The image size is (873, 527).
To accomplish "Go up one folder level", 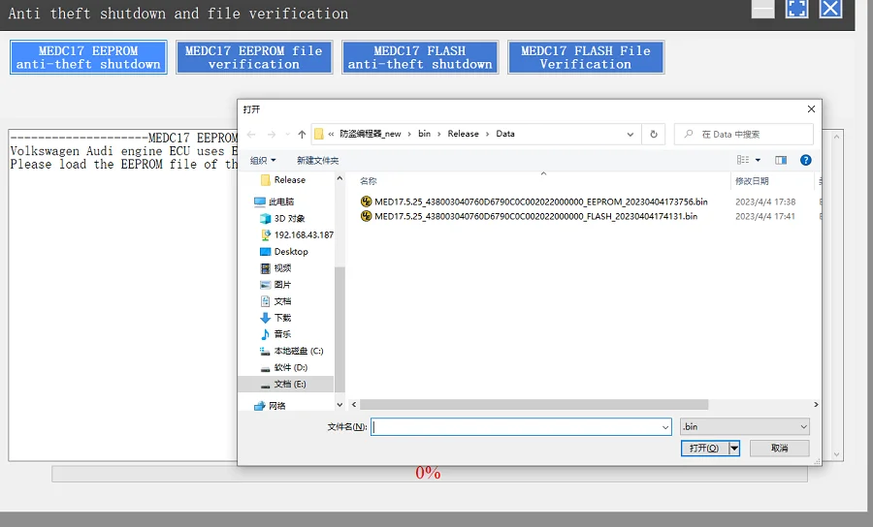I will [302, 134].
